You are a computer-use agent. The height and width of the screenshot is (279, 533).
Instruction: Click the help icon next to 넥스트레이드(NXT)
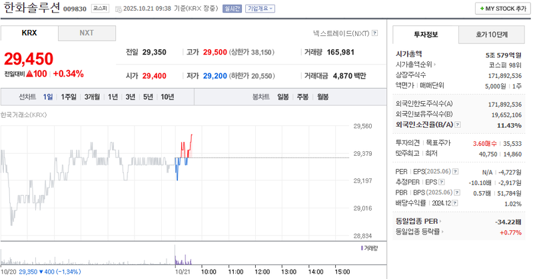[x=375, y=33]
